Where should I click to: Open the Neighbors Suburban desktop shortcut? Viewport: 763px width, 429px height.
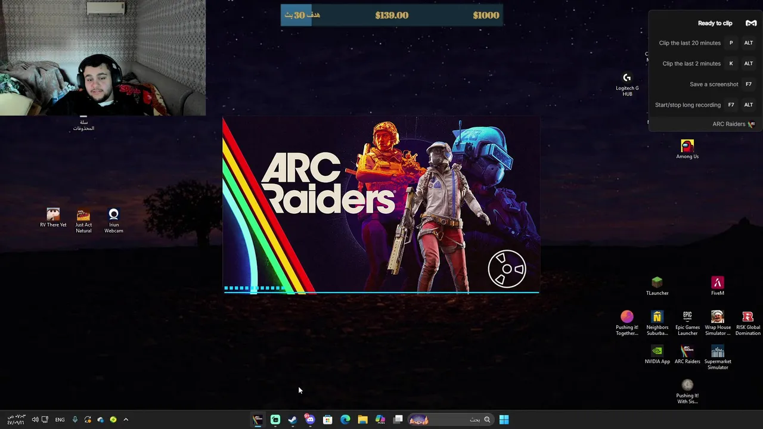(657, 323)
